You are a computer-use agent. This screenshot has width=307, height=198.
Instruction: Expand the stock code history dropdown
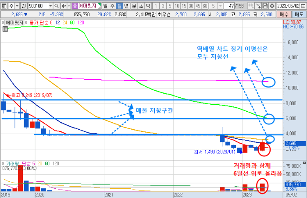(50, 6)
